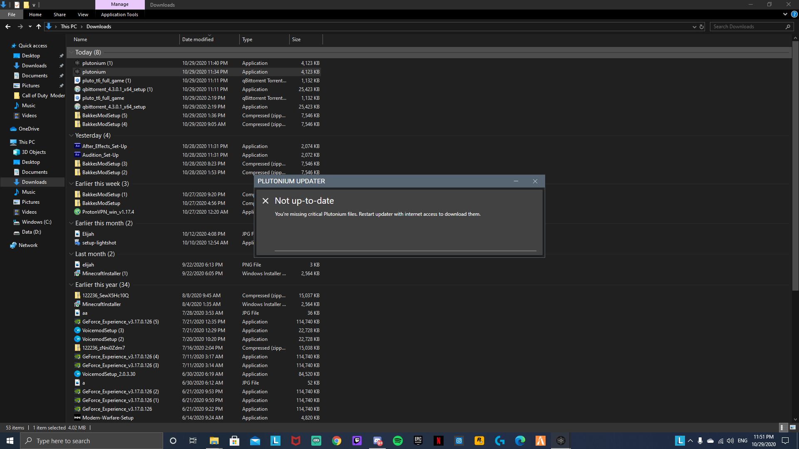The width and height of the screenshot is (799, 449).
Task: Open the Windows Start menu
Action: [10, 441]
